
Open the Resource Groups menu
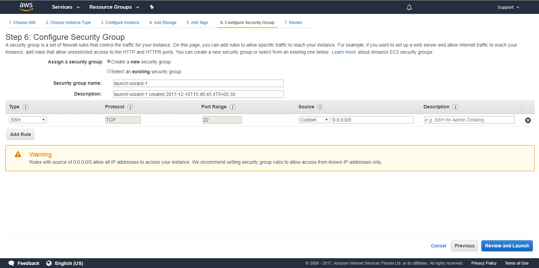click(114, 7)
